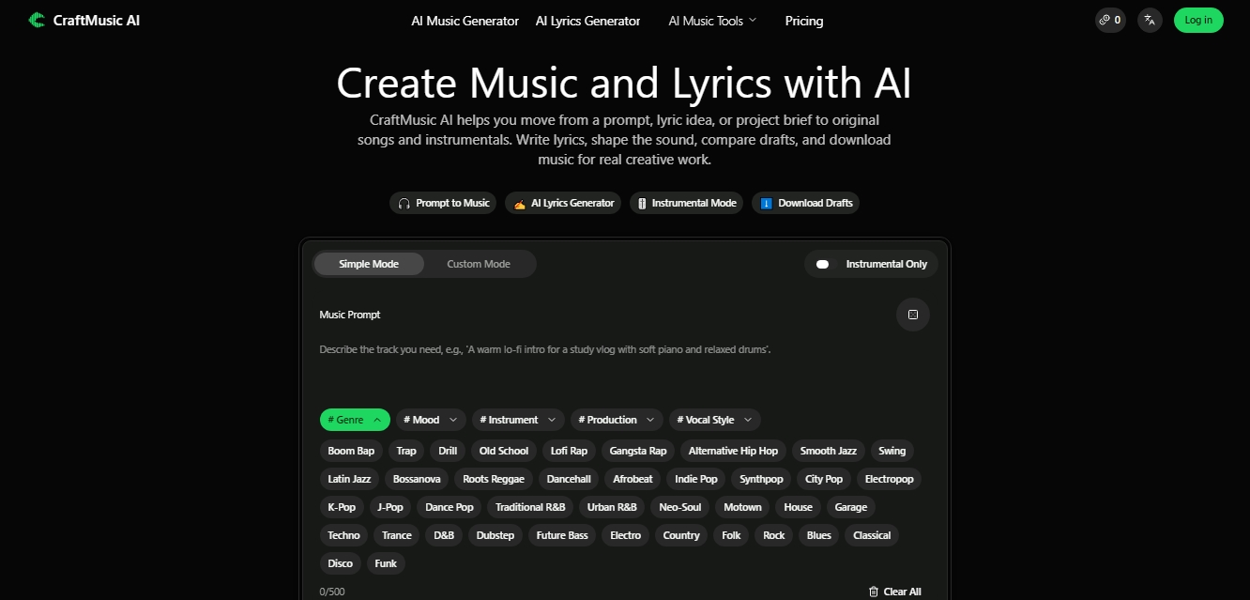Switch to the Custom Mode tab
This screenshot has width=1250, height=600.
point(479,264)
